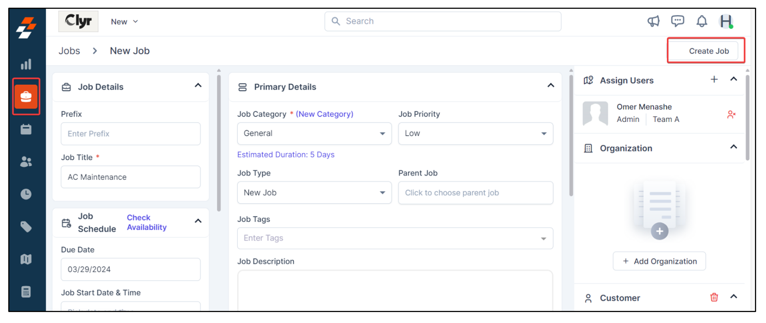Image resolution: width=766 pixels, height=323 pixels.
Task: Delete the Customer section with trash icon
Action: tap(714, 297)
